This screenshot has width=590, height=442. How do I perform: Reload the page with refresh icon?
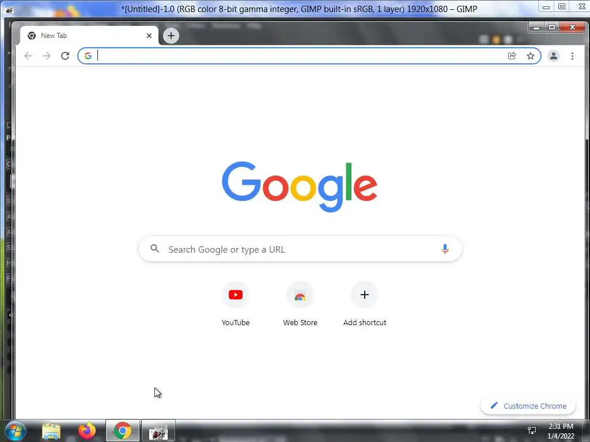65,56
